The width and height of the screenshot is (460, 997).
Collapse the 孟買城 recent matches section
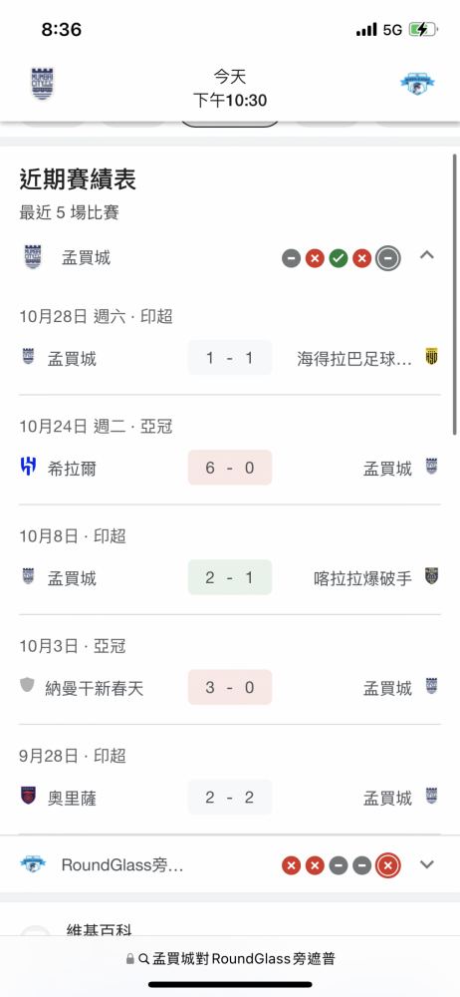(x=427, y=255)
